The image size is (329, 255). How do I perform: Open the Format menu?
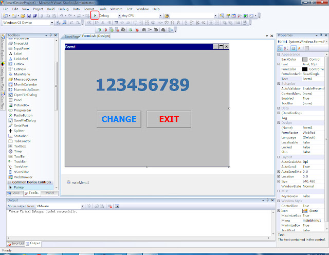pos(89,9)
